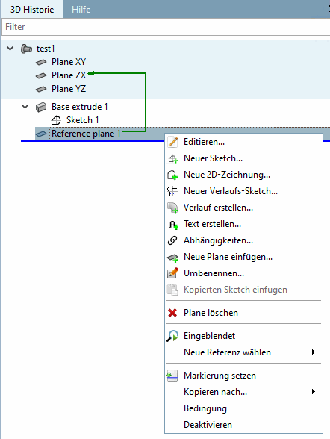Click the Verlauf erstellen pipe icon
330x439 pixels.
click(172, 208)
